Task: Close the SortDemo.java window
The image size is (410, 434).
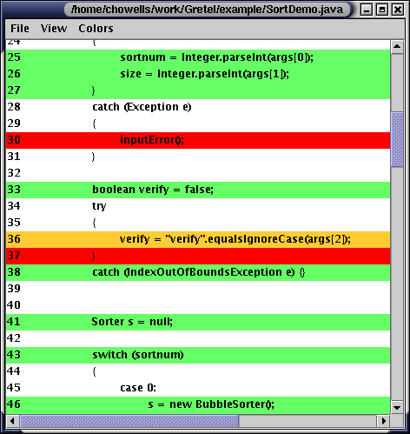Action: (398, 10)
